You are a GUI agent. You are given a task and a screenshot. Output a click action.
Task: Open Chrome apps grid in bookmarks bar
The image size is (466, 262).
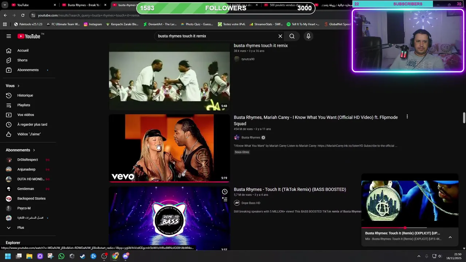[5, 24]
